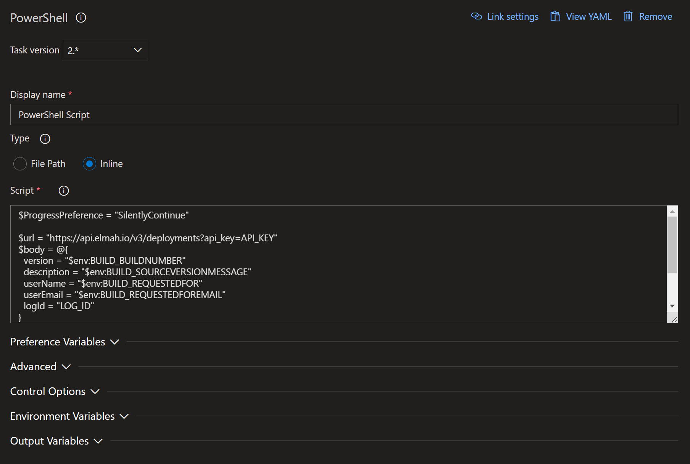Click the View YAML clipboard icon

[555, 16]
